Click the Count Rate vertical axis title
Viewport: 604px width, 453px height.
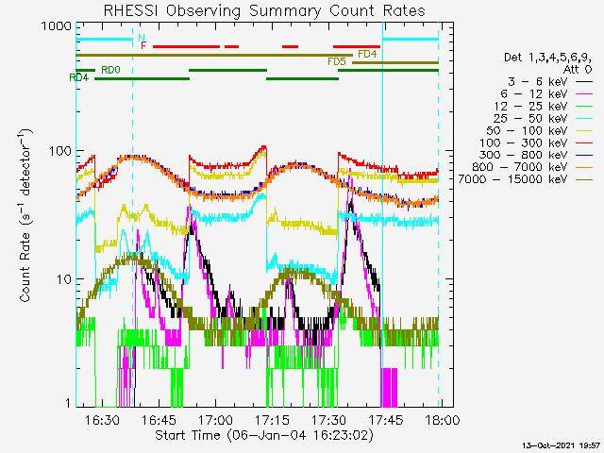point(25,215)
